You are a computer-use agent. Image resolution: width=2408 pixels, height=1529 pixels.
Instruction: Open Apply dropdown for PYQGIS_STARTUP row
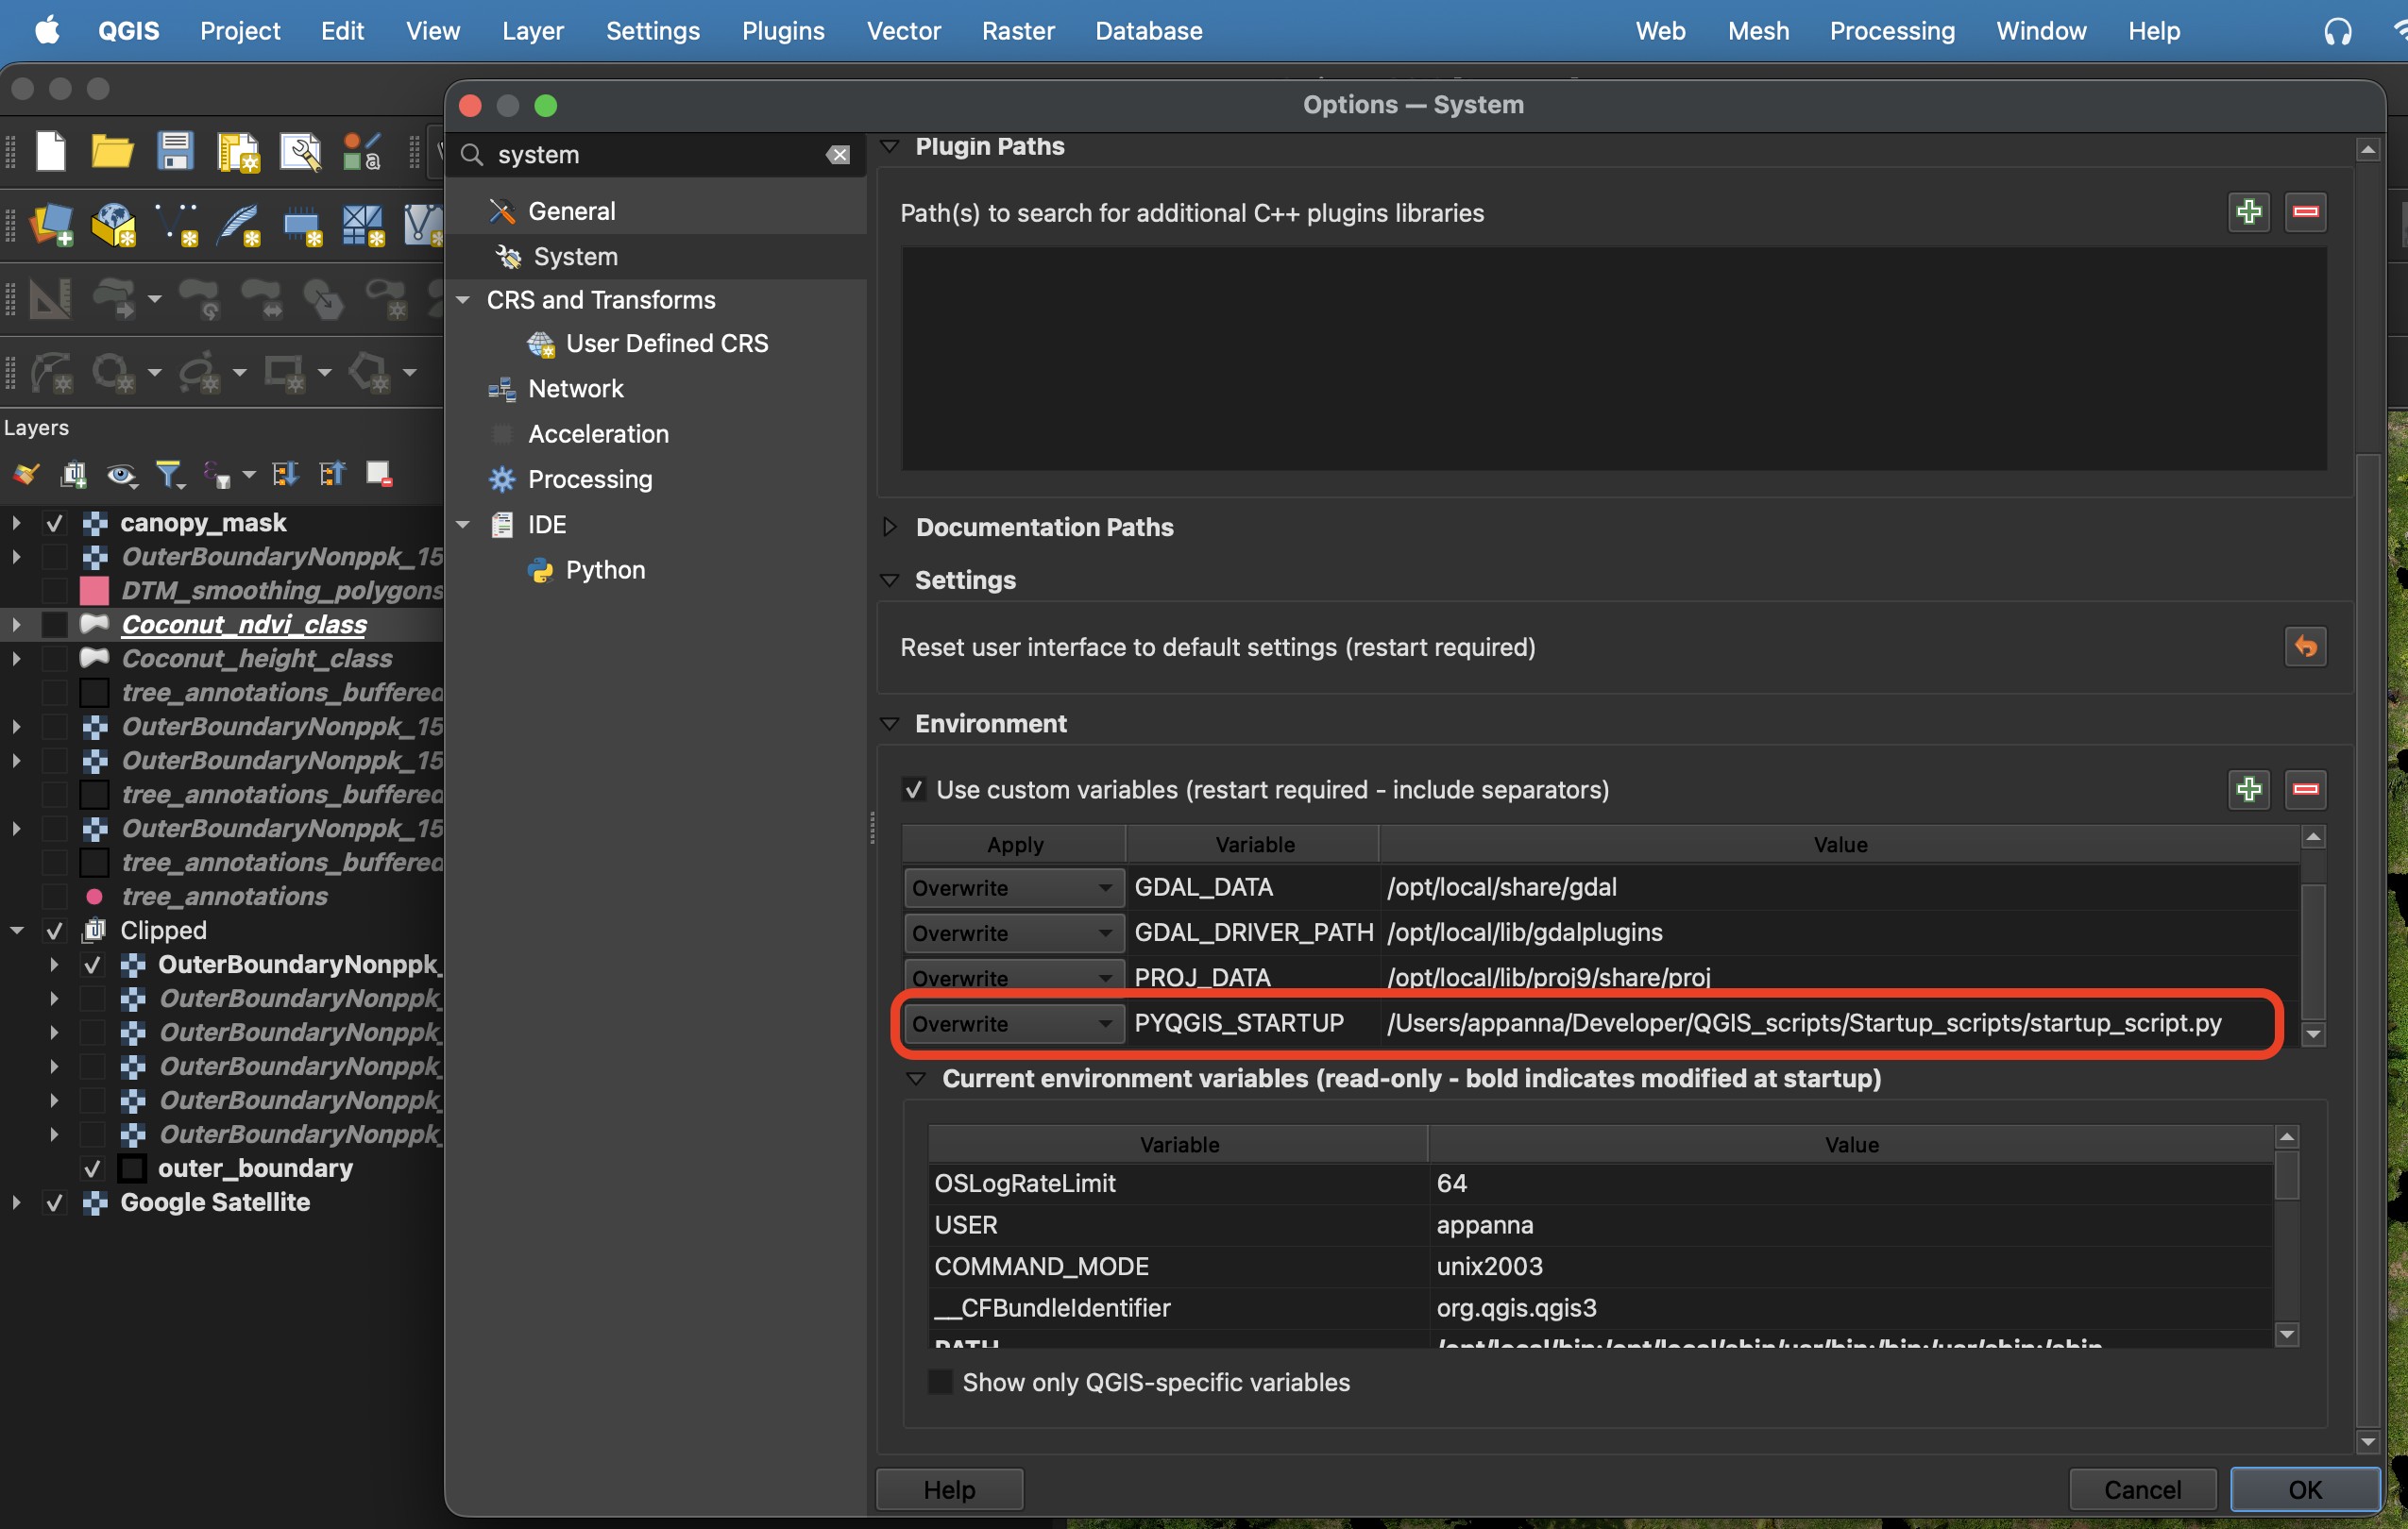(x=1013, y=1023)
